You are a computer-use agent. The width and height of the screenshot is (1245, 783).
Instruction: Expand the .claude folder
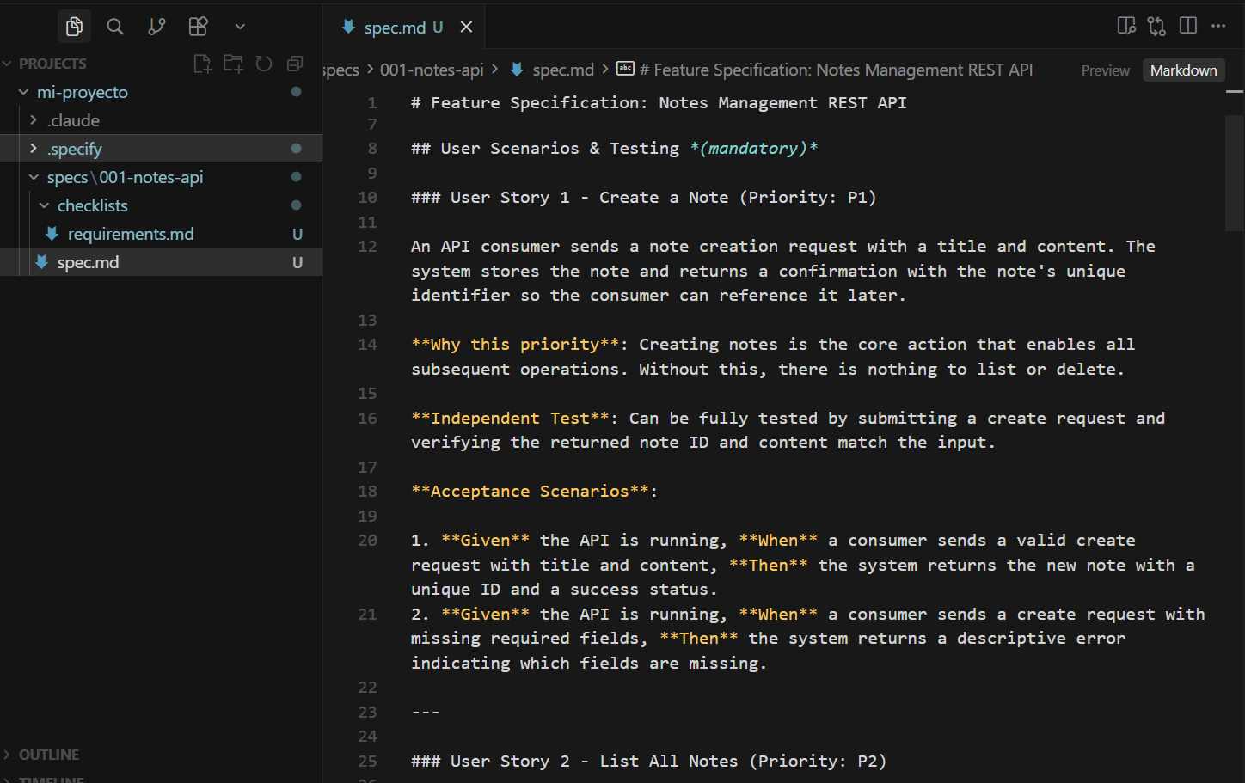pos(73,120)
